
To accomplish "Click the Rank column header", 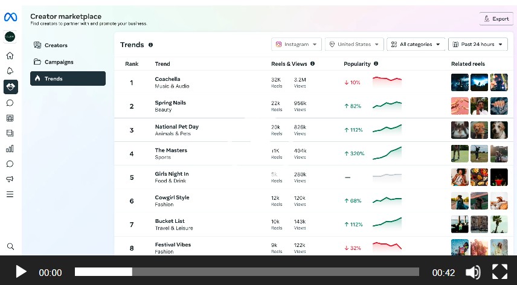I will click(x=132, y=64).
